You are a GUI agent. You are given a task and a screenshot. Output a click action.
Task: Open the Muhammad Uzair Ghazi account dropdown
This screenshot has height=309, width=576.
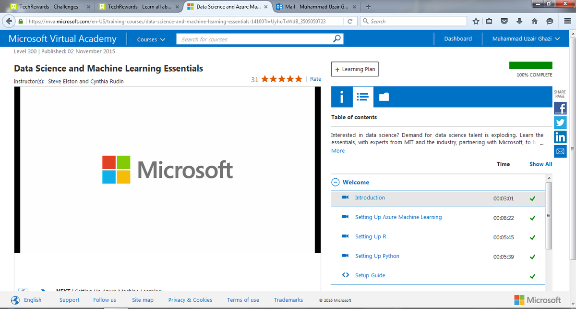526,39
